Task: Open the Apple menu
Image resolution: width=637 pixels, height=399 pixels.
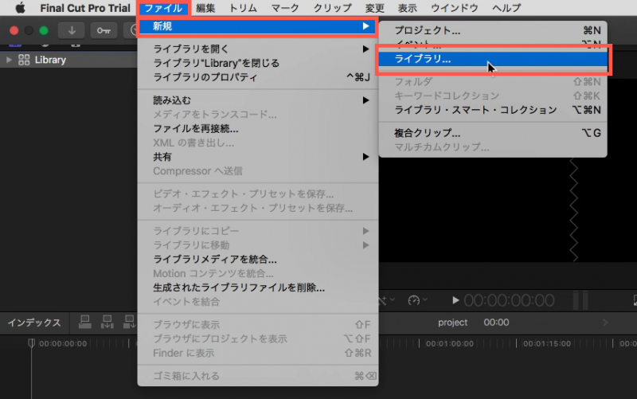Action: 20,8
